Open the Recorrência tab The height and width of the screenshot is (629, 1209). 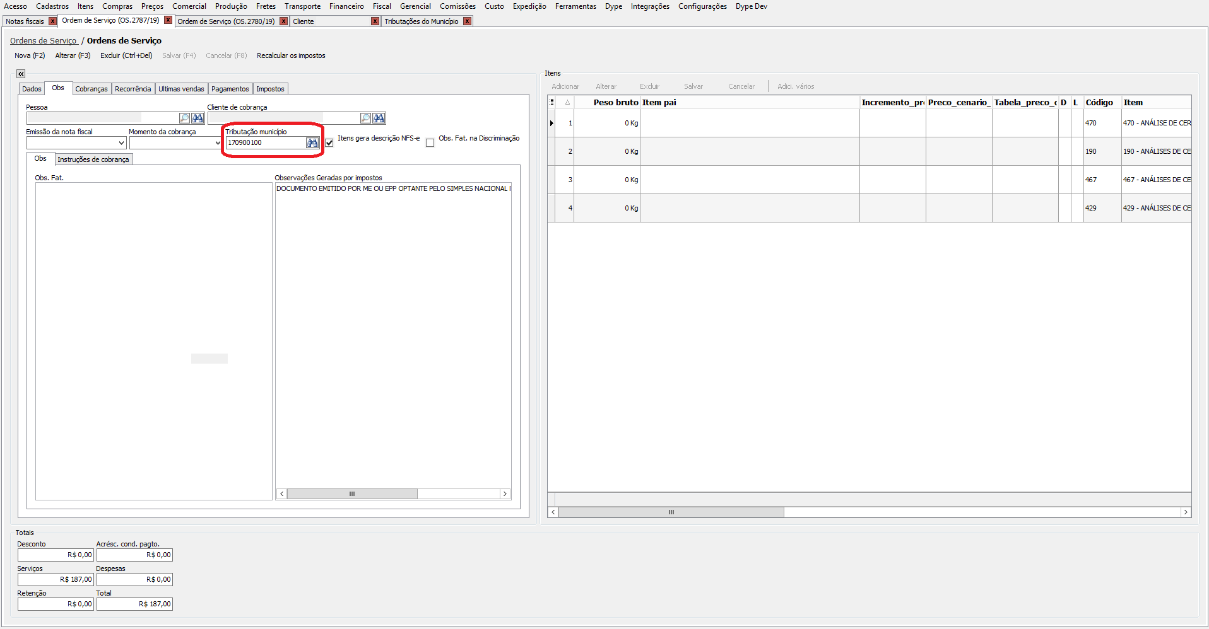point(133,89)
